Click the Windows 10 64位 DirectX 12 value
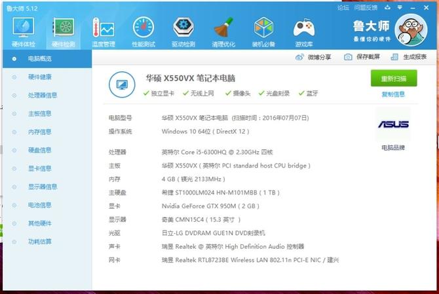Image resolution: width=439 pixels, height=294 pixels. pyautogui.click(x=206, y=132)
